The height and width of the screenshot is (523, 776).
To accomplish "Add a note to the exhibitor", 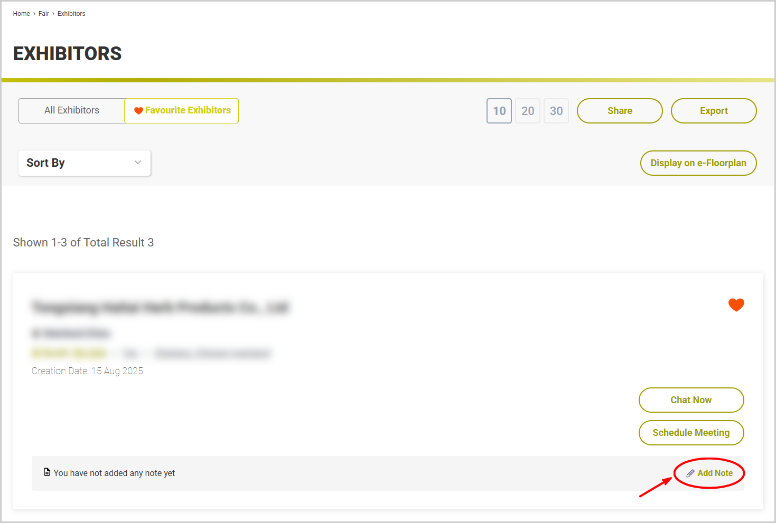I will [x=709, y=473].
